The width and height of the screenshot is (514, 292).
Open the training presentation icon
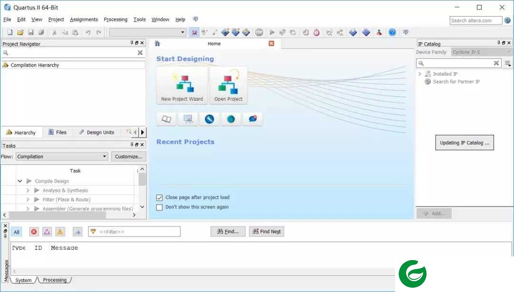(188, 119)
